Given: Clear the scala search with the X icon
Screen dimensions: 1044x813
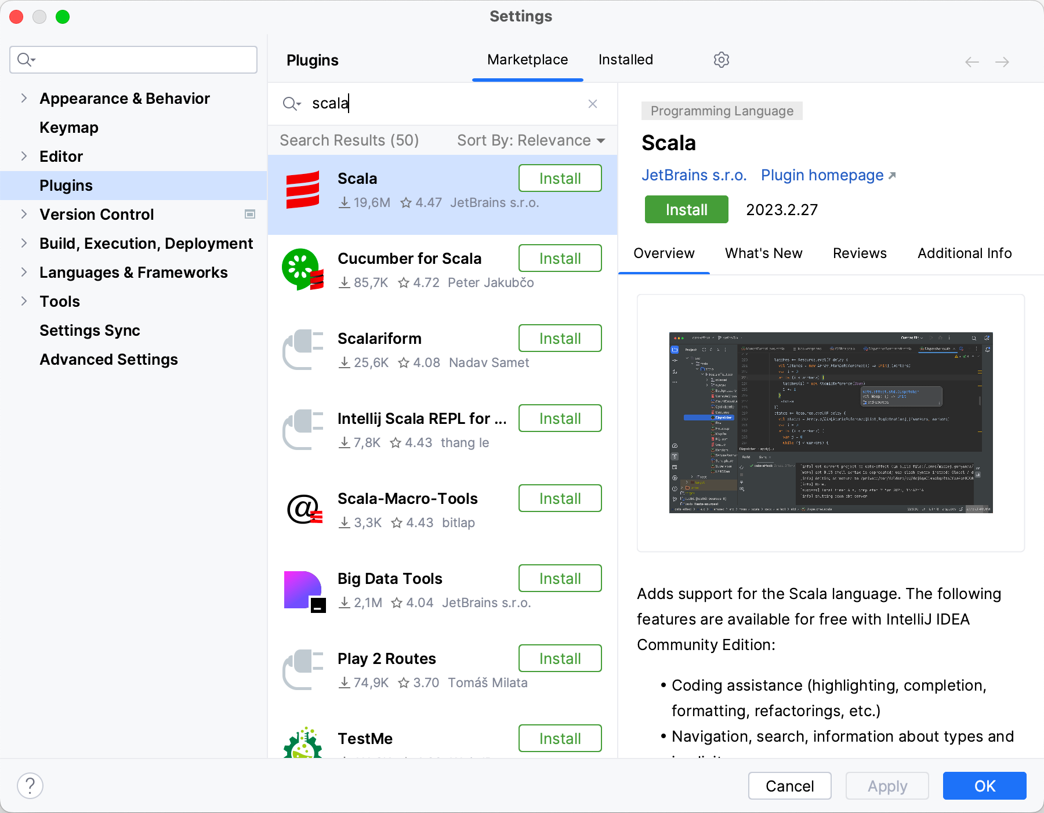Looking at the screenshot, I should click(x=592, y=104).
